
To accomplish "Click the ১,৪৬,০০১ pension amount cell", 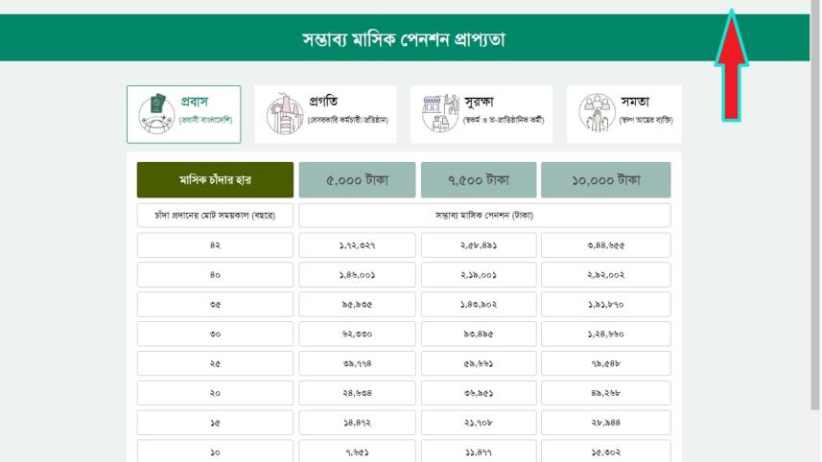I will tap(357, 275).
